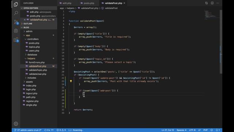Open edit.php in Open Editors list

38,12
